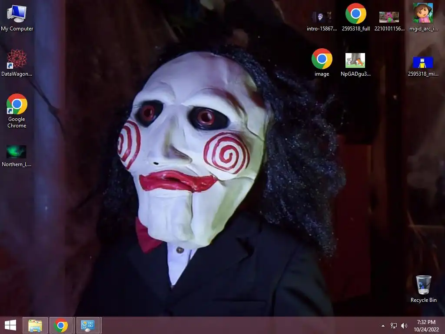Select the My Computer desktop icon
The image size is (445, 334).
point(17,17)
